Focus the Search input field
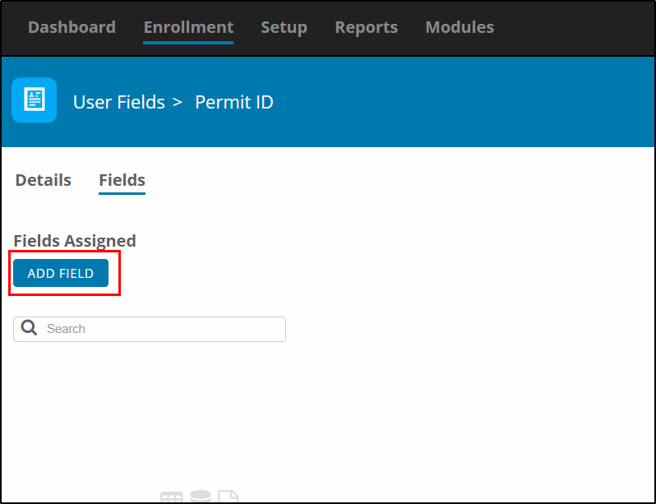Viewport: 656px width, 504px height. pyautogui.click(x=150, y=329)
